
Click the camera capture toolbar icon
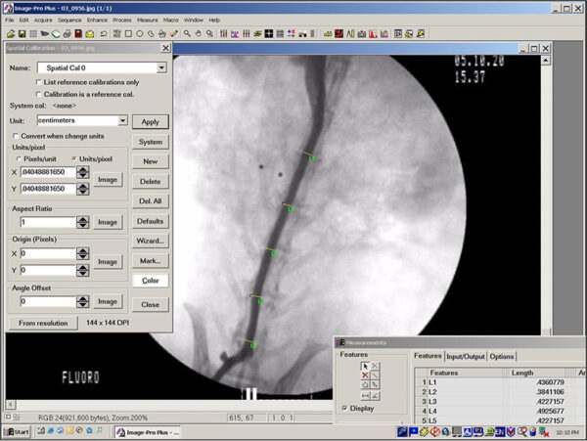point(362,34)
